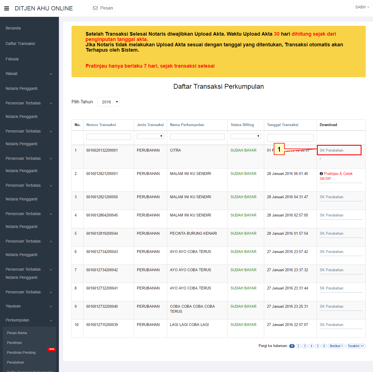Expand the Wasiat plus icon

(51, 74)
